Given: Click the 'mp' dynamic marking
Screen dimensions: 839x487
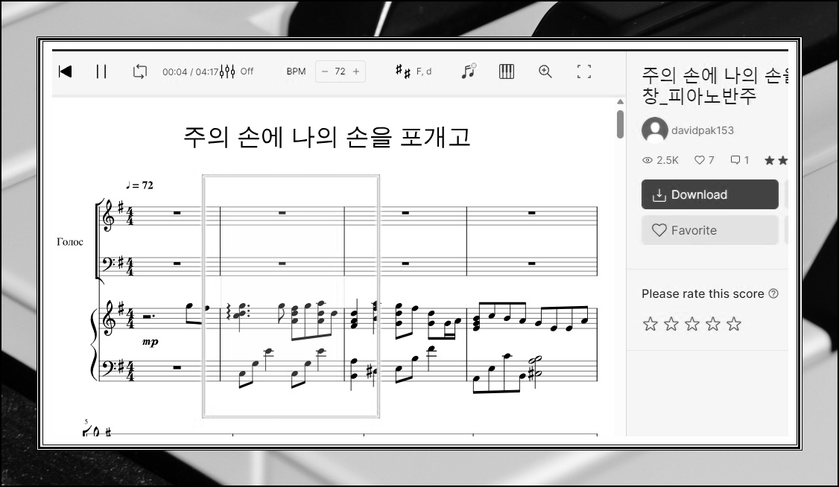Looking at the screenshot, I should tap(151, 342).
